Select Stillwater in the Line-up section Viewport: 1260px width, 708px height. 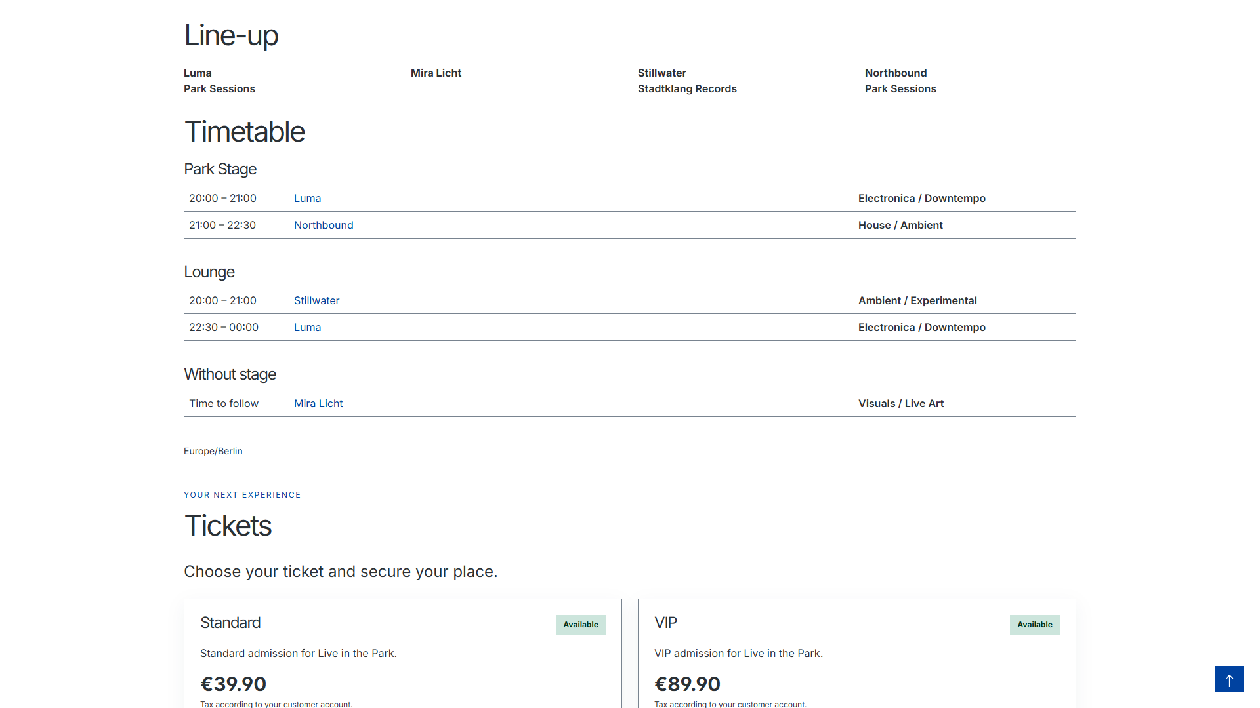click(661, 73)
